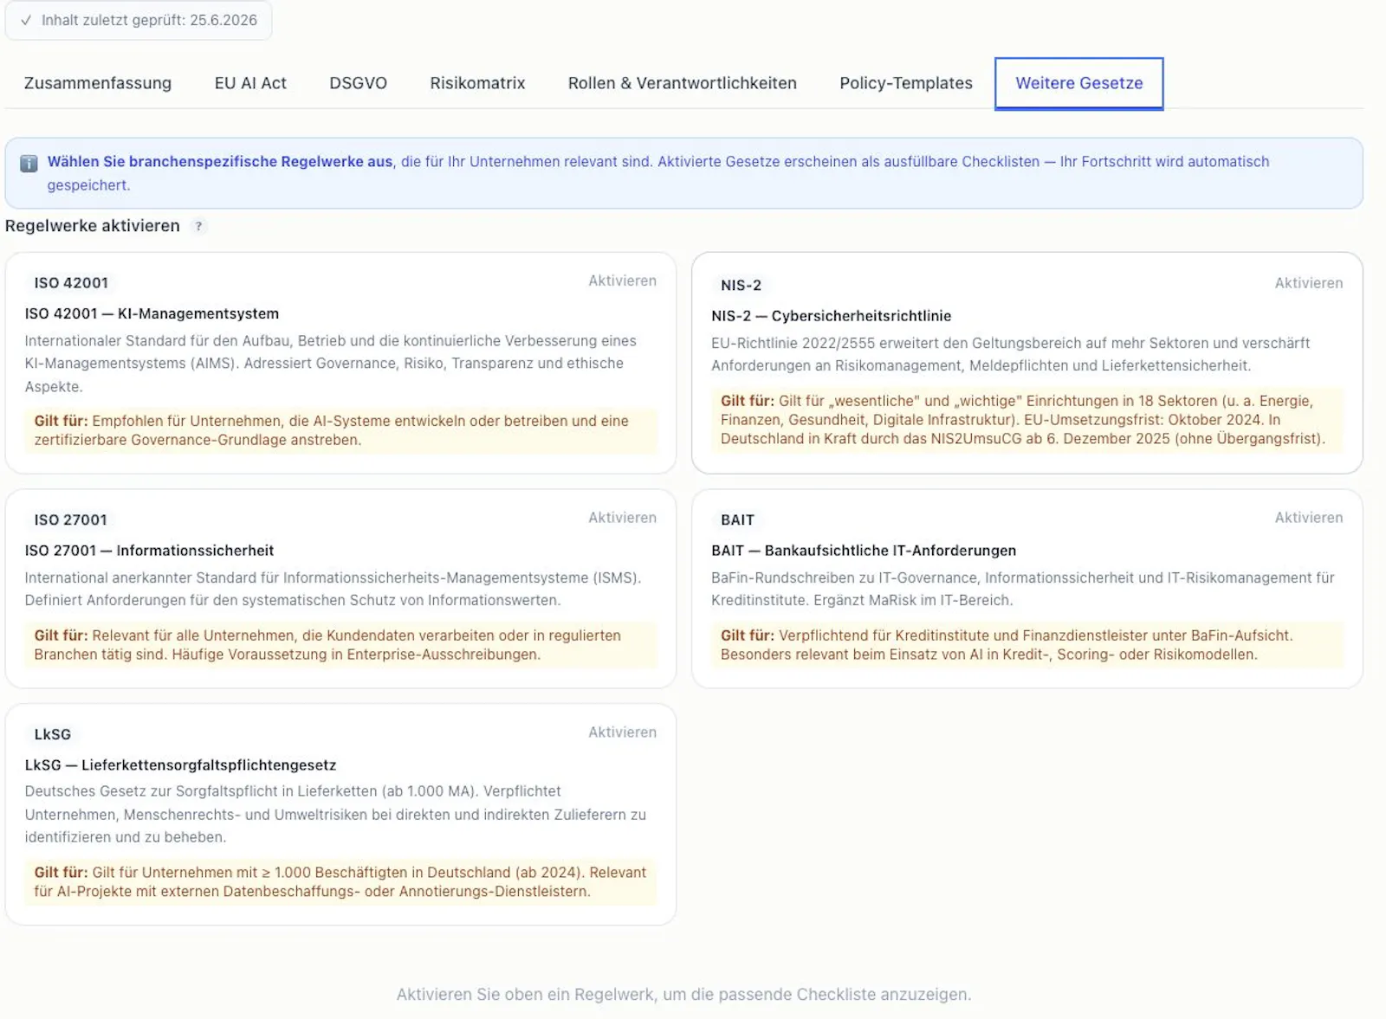
Task: Click LkSG — Lieferkettensorgfaltspflichtengesetz title
Action: pyautogui.click(x=180, y=765)
